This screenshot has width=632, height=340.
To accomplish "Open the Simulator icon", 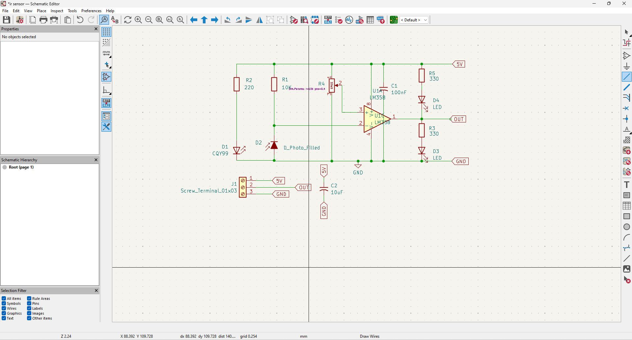I will (x=349, y=20).
